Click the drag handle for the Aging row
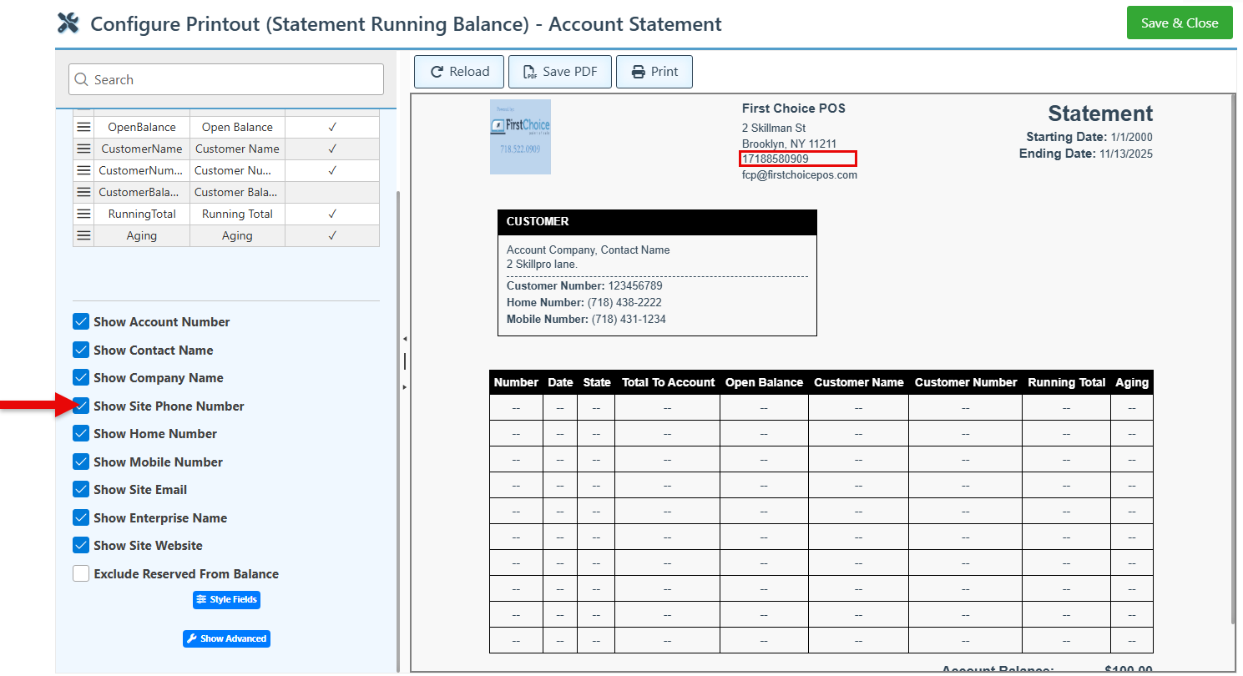The height and width of the screenshot is (676, 1243). point(83,235)
